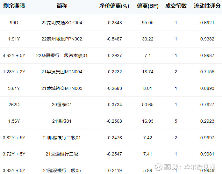The height and width of the screenshot is (174, 222).
Task: Click liquidity score 0.9987
Action: pyautogui.click(x=207, y=55)
